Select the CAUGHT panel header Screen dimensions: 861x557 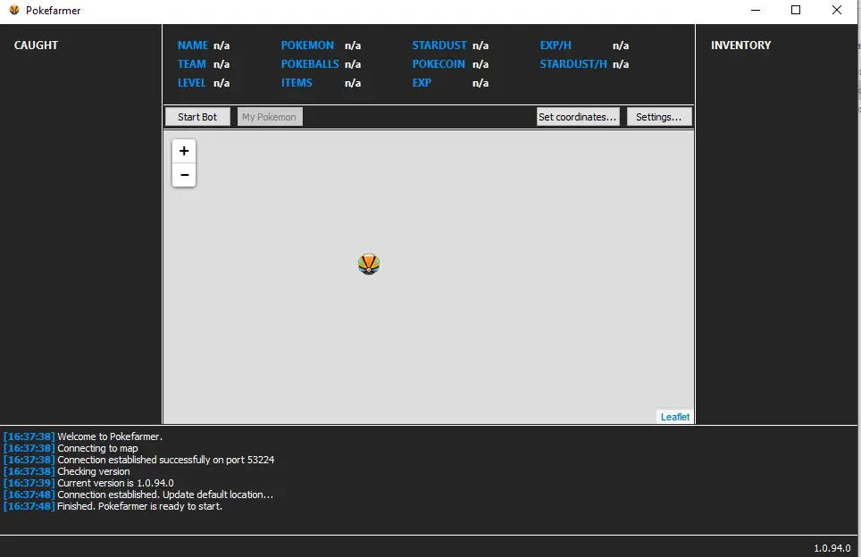pos(36,46)
